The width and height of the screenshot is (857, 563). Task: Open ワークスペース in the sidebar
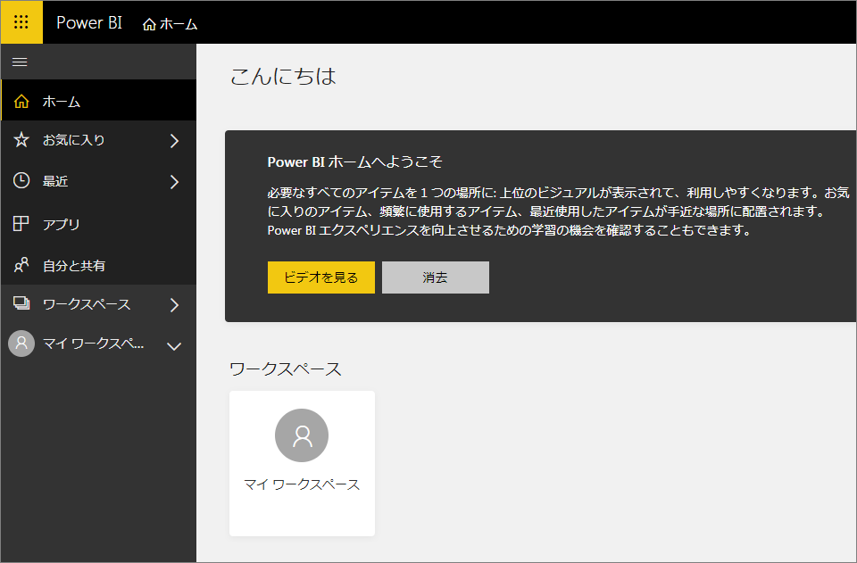tap(98, 304)
